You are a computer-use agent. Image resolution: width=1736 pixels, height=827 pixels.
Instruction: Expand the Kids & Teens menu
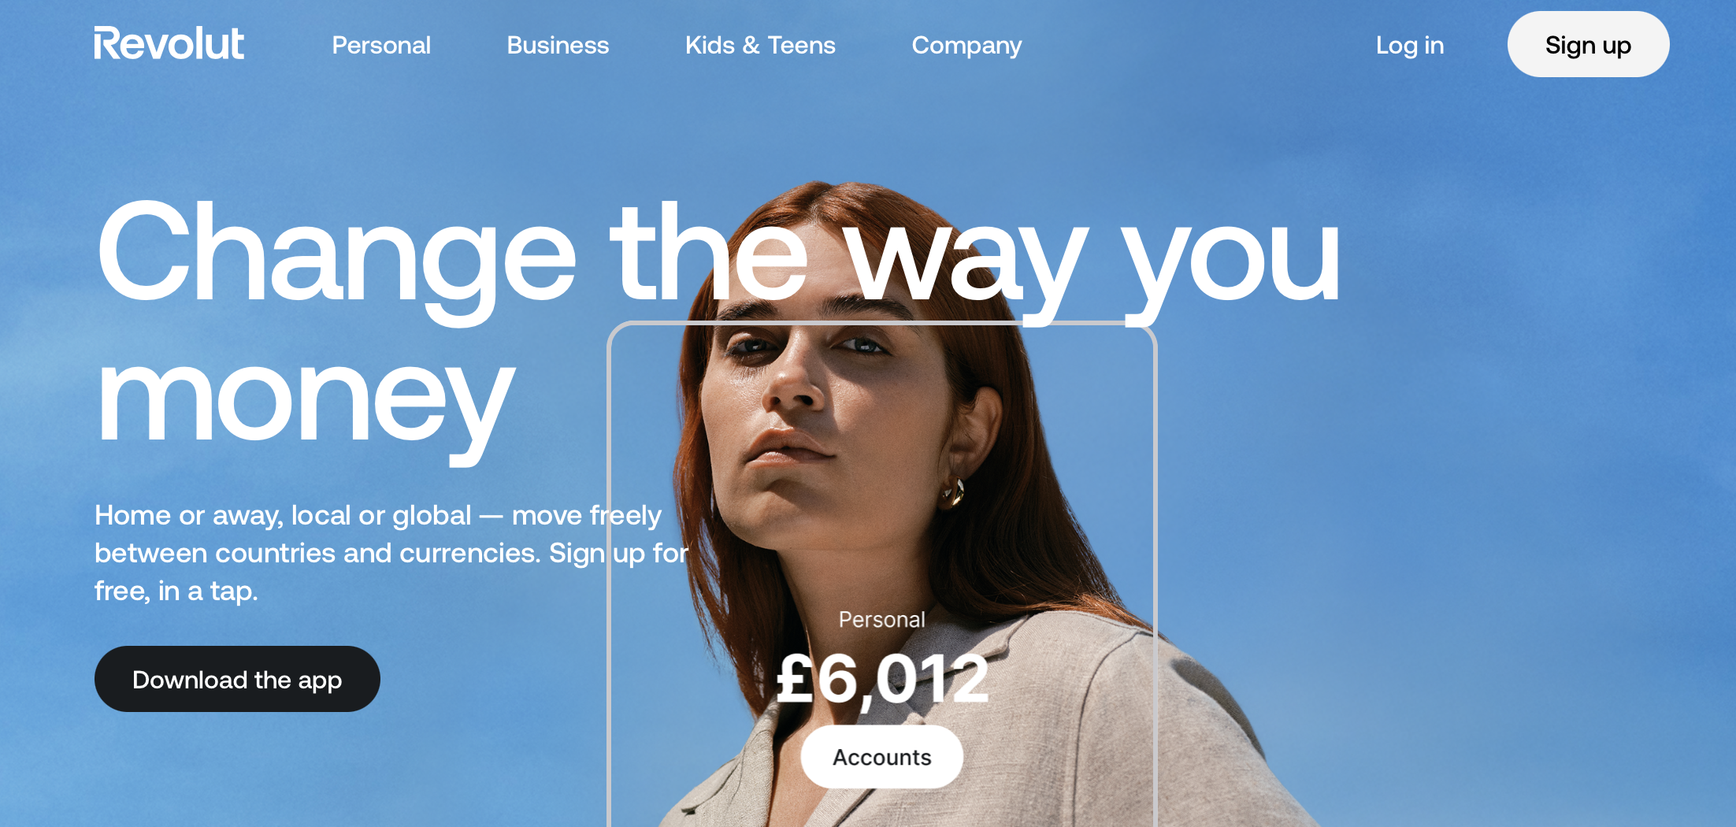[x=760, y=46]
